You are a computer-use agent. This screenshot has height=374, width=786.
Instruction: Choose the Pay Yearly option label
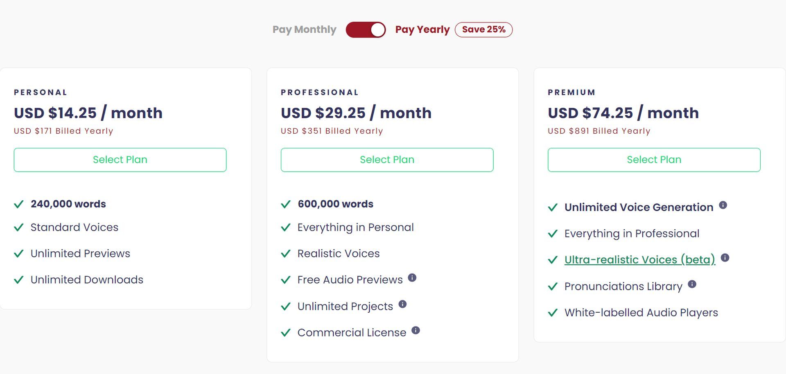[x=422, y=29]
